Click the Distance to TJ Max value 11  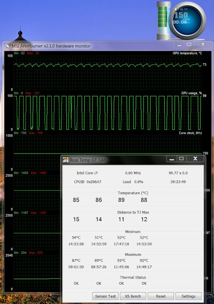coord(121,219)
